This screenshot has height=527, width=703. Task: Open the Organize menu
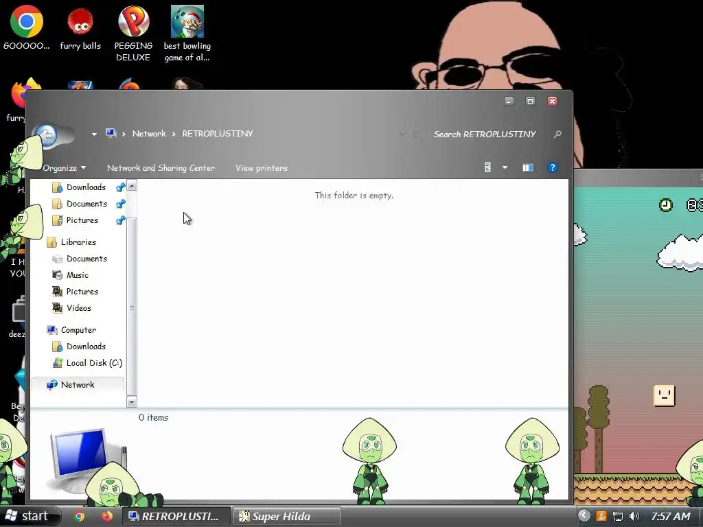pyautogui.click(x=64, y=168)
